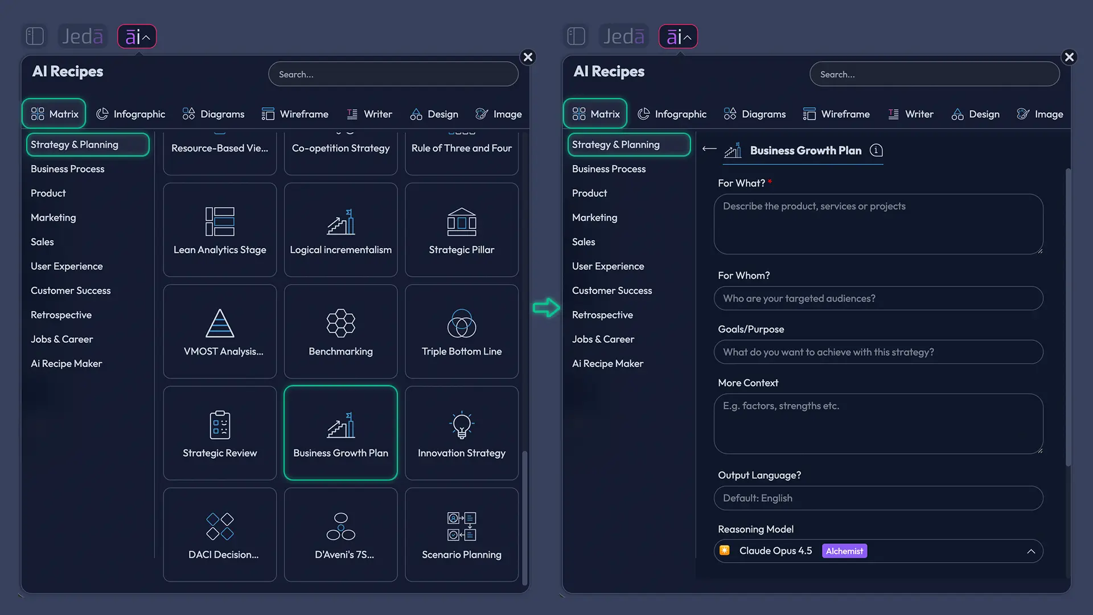Click the Output Language input field
This screenshot has height=615, width=1093.
click(x=878, y=498)
